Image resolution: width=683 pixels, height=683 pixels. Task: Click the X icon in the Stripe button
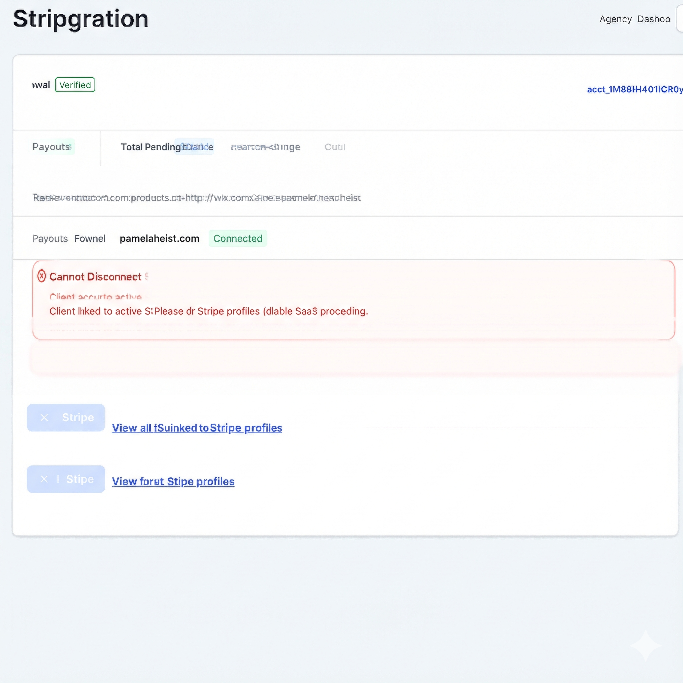click(44, 418)
